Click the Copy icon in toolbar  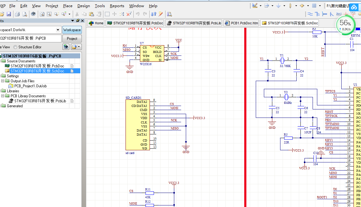84,14
